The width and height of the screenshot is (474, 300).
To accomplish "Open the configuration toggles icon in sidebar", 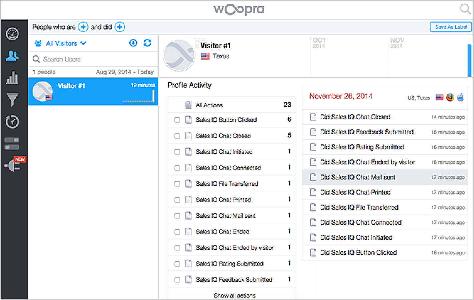I will point(12,143).
